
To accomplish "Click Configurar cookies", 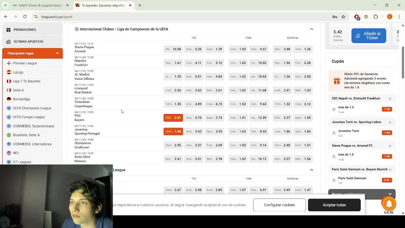I will click(279, 205).
